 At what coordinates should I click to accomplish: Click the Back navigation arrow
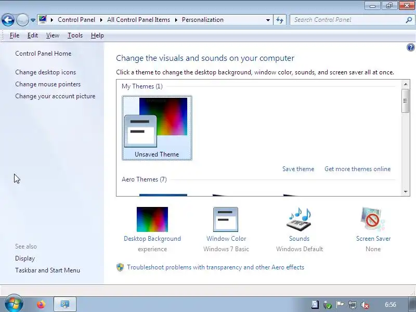tap(8, 20)
